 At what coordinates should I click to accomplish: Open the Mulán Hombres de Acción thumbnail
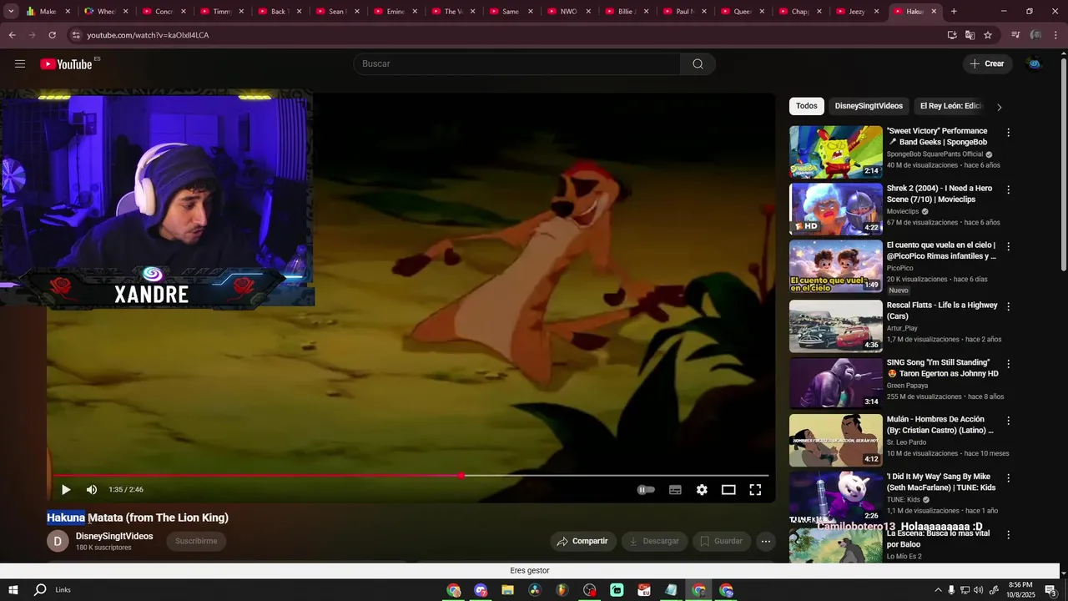coord(835,441)
